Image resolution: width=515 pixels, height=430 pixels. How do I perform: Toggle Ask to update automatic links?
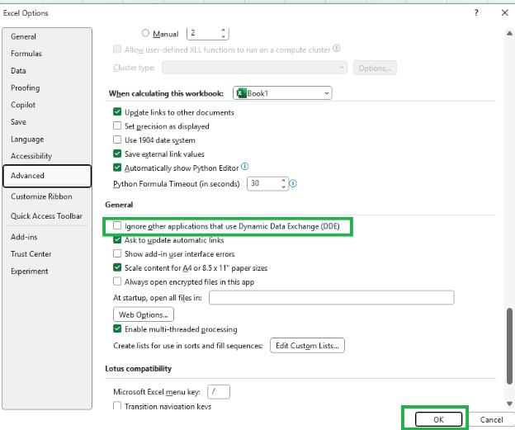pyautogui.click(x=117, y=240)
